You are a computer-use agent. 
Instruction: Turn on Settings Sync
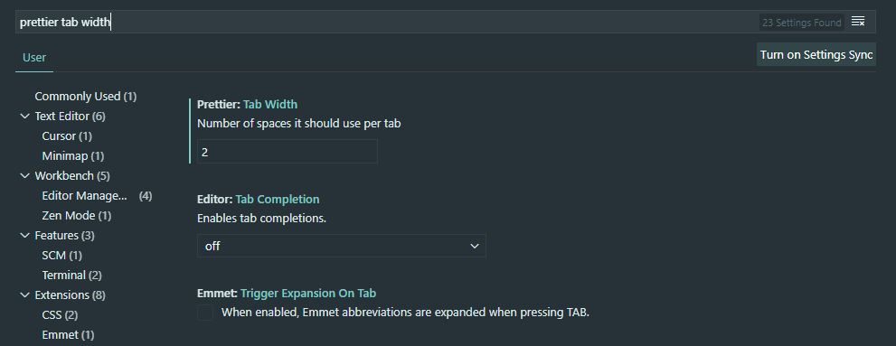click(x=816, y=55)
